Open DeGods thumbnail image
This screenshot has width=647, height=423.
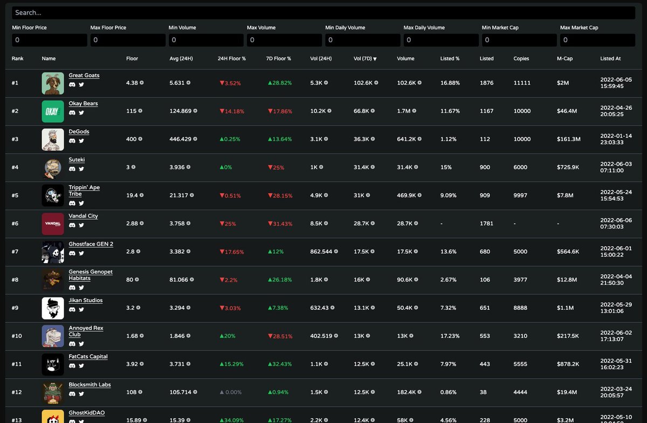(x=53, y=139)
